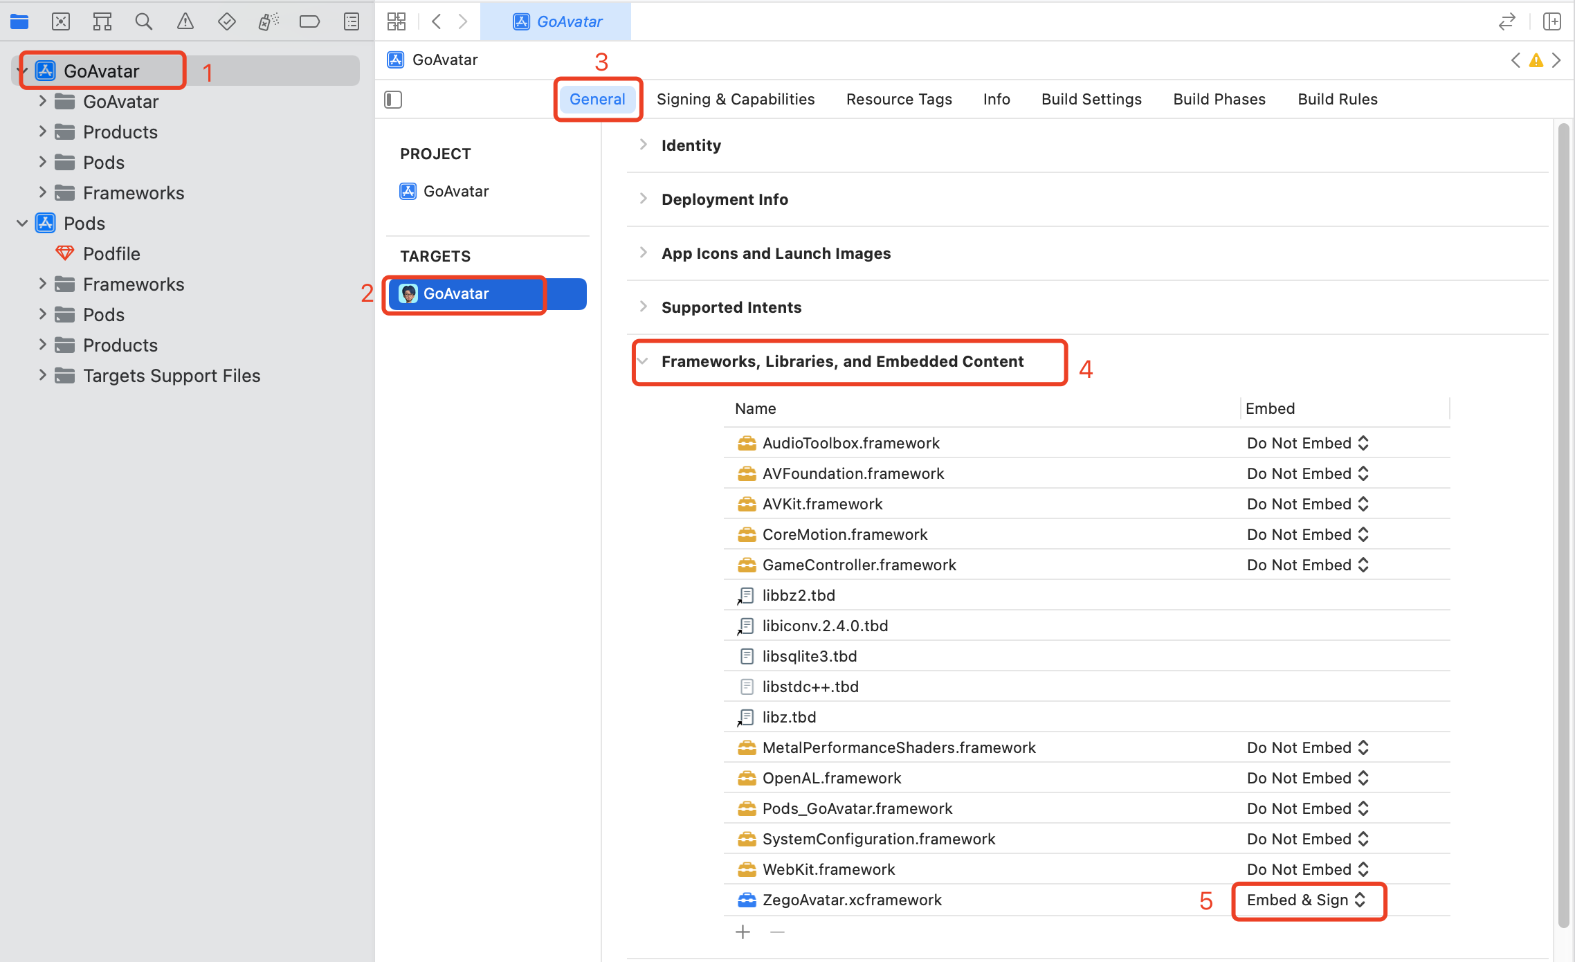The image size is (1575, 962).
Task: Expand the Supported Intents section
Action: point(644,307)
